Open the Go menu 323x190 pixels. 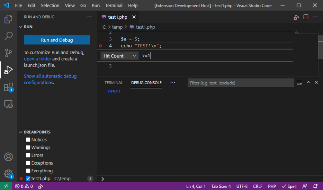pyautogui.click(x=83, y=6)
